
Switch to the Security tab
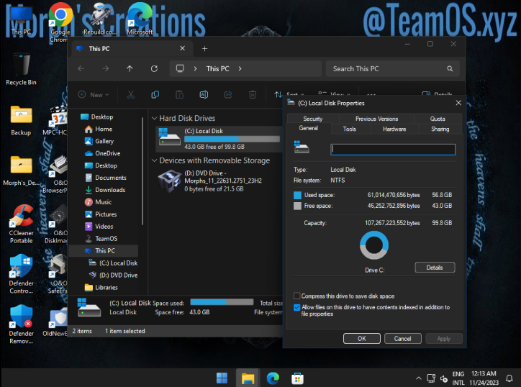(312, 119)
